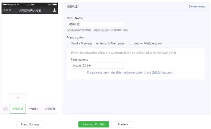Click the Menu Sorting button
This screenshot has height=129, width=211.
tap(30, 124)
